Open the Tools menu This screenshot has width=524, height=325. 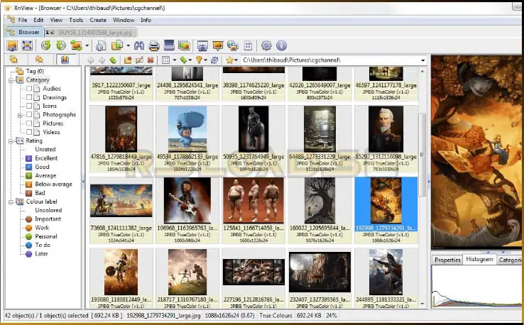[x=76, y=20]
